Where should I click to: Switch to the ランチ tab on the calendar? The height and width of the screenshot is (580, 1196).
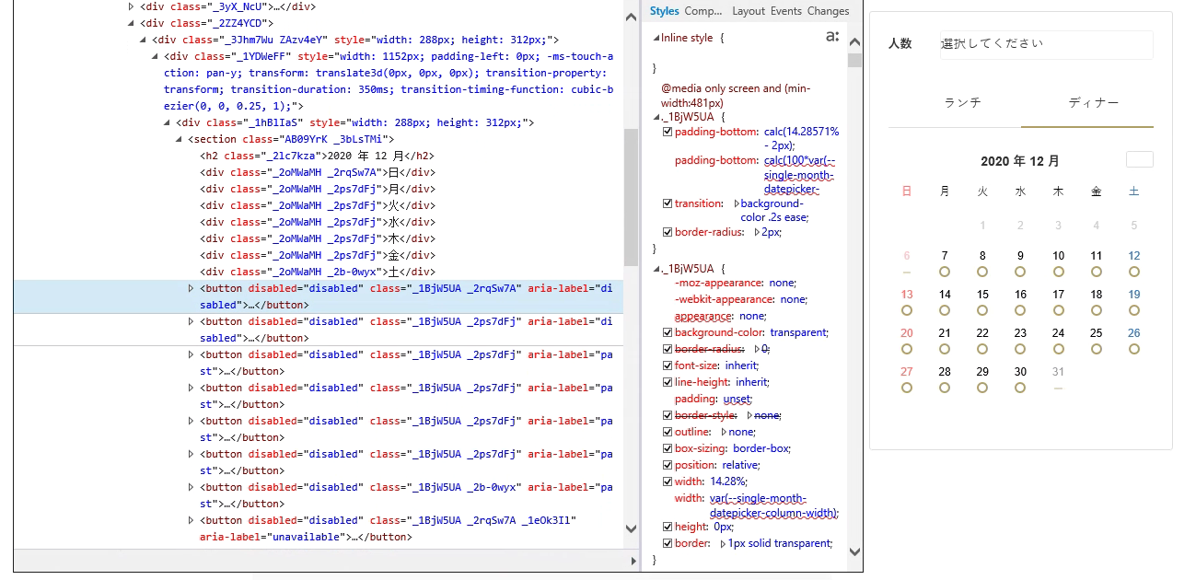(x=961, y=103)
